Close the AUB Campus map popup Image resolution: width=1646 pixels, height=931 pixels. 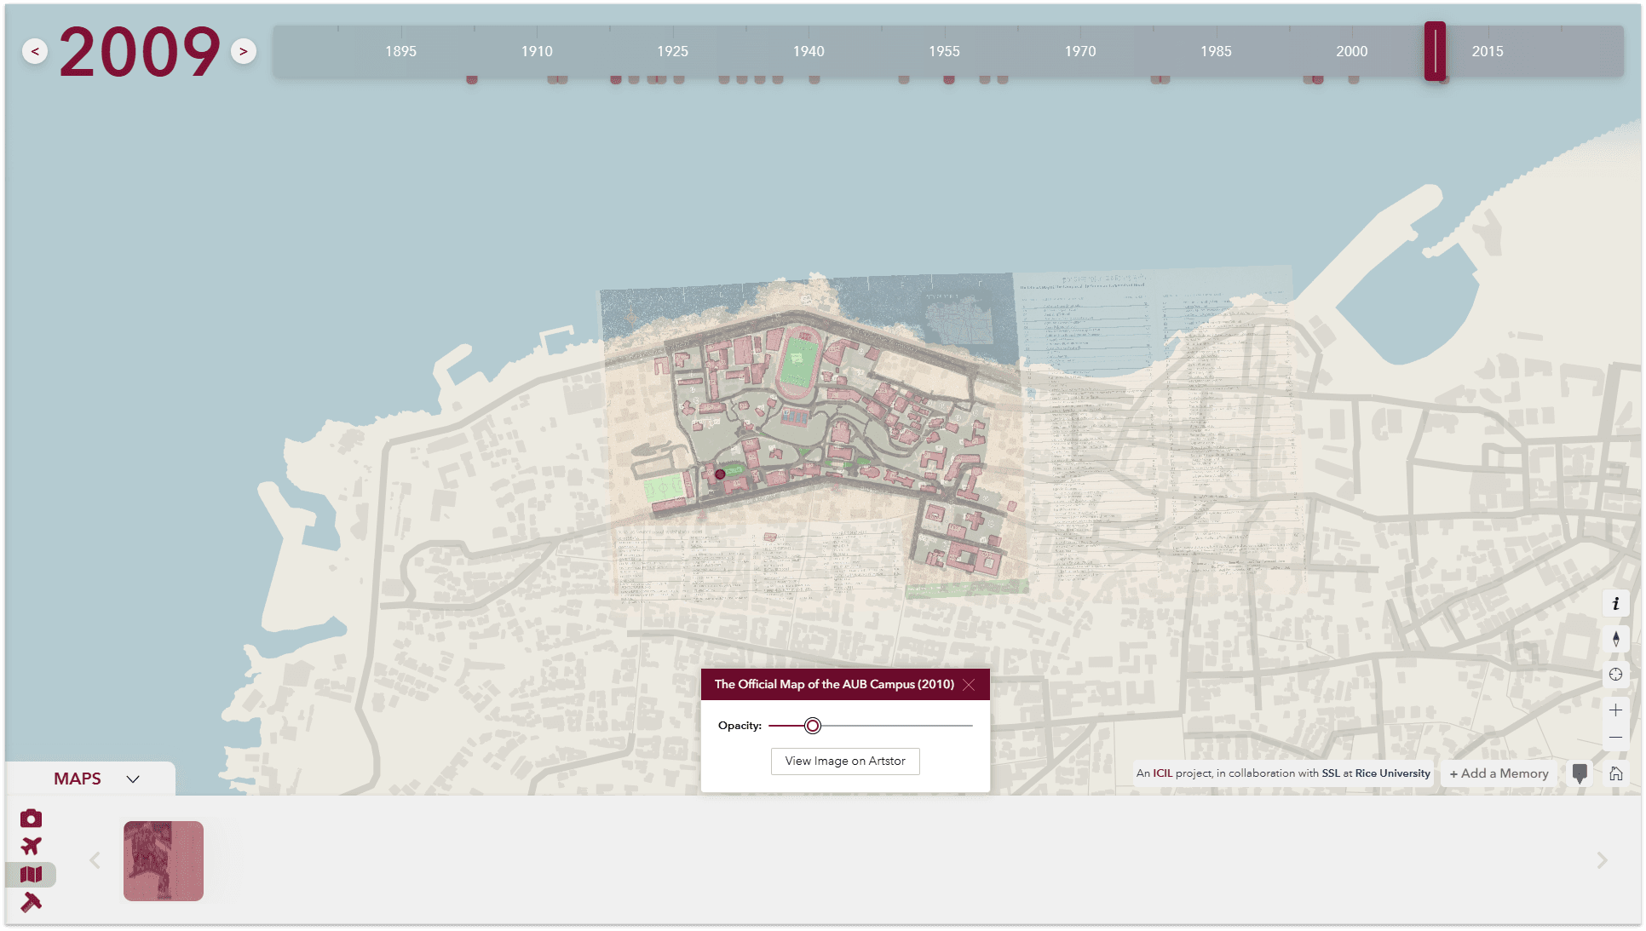(x=969, y=685)
